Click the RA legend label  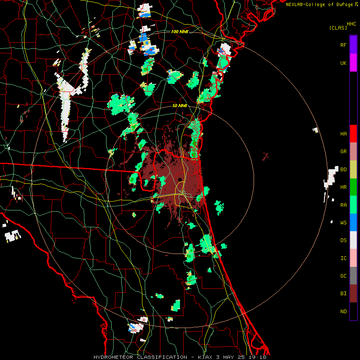tap(343, 205)
